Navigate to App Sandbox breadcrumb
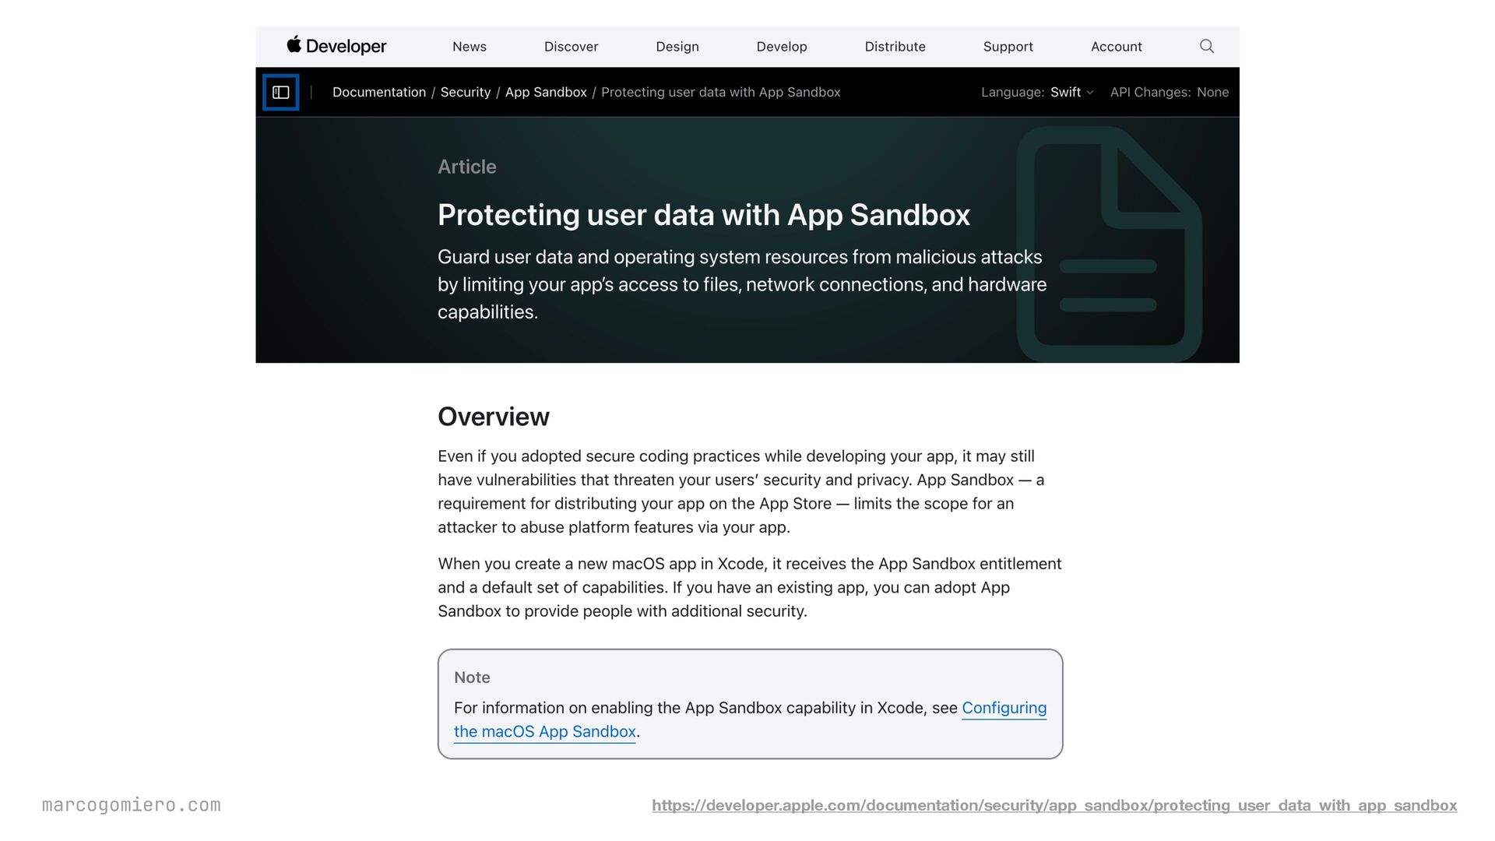1495x841 pixels. pos(545,92)
